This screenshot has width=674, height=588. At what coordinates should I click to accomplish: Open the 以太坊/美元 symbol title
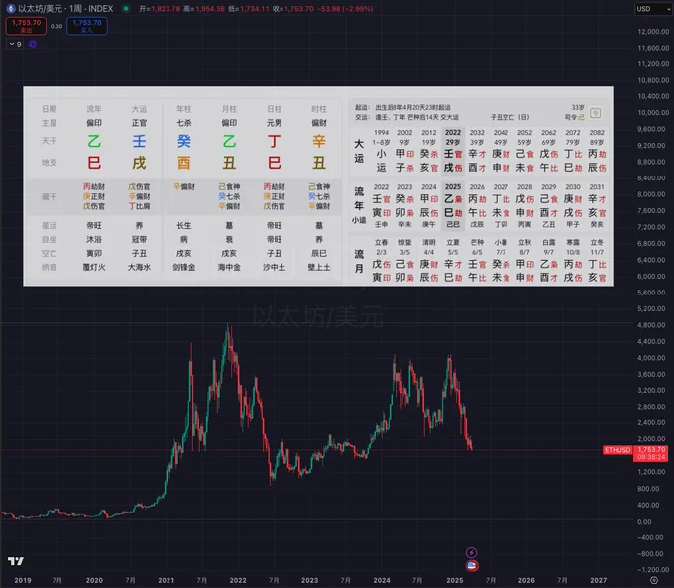(65, 9)
